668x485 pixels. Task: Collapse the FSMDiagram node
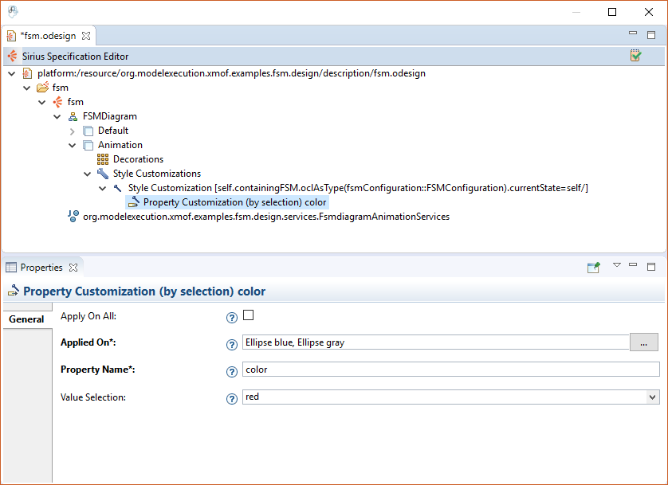point(57,117)
